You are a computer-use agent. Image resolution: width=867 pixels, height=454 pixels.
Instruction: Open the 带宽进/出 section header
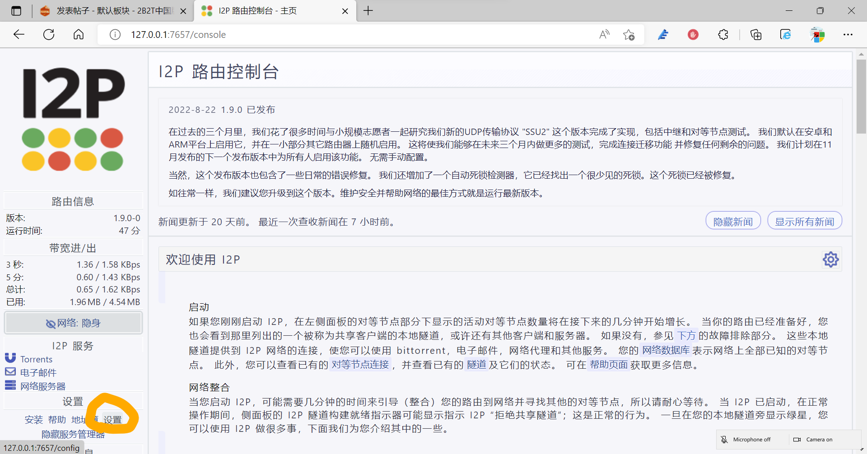[x=73, y=248]
